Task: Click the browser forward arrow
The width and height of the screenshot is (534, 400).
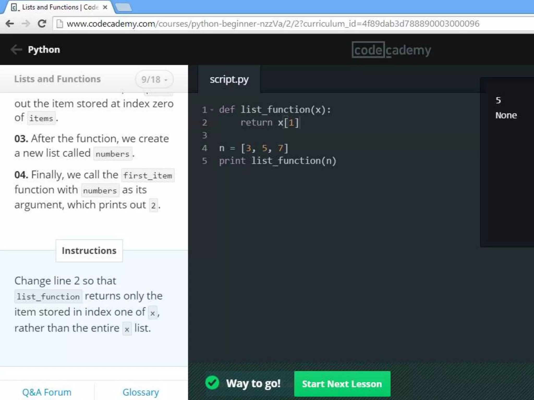Action: 26,24
